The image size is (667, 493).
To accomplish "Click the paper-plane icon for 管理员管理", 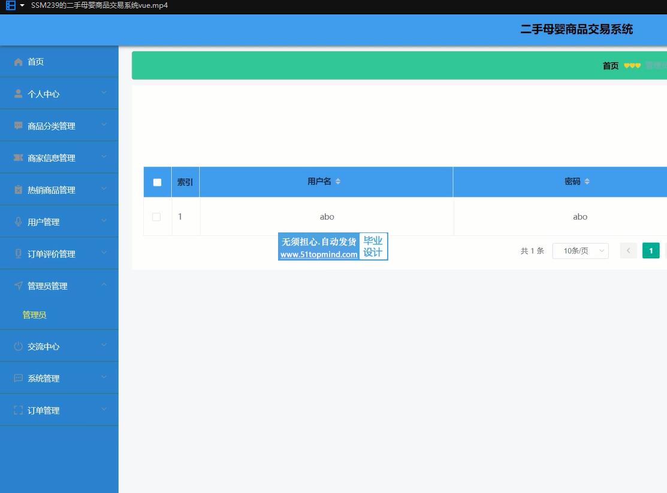I will pyautogui.click(x=19, y=285).
